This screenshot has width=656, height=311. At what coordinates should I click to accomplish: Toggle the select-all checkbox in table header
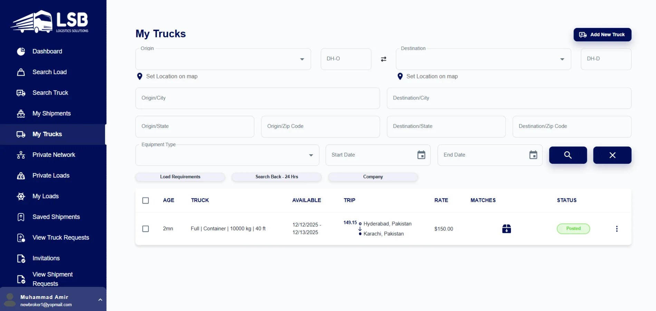pyautogui.click(x=146, y=200)
